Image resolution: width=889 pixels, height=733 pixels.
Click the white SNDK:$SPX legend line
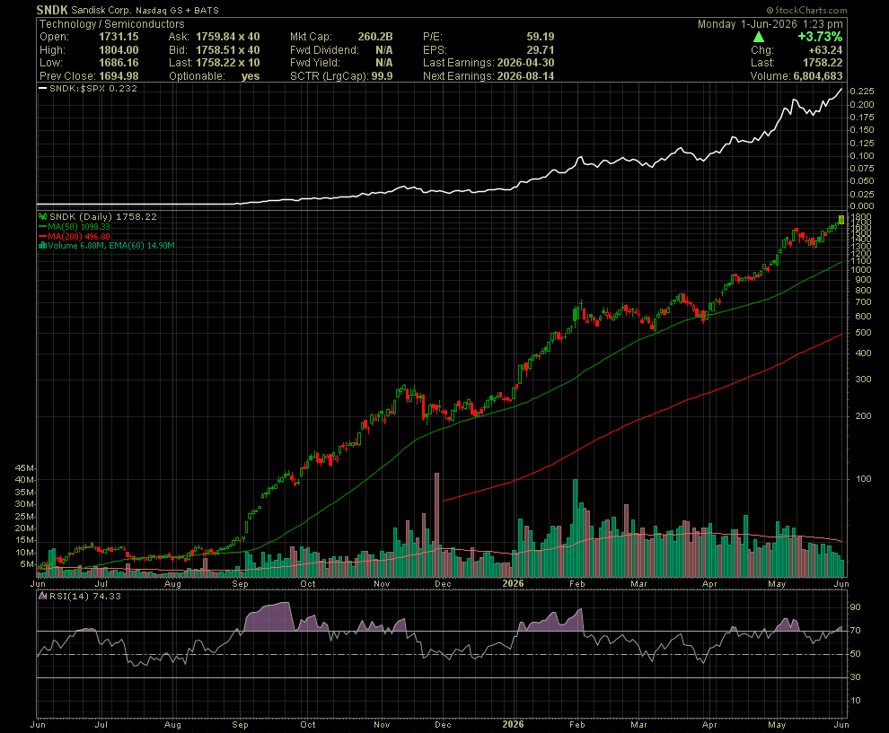[42, 88]
